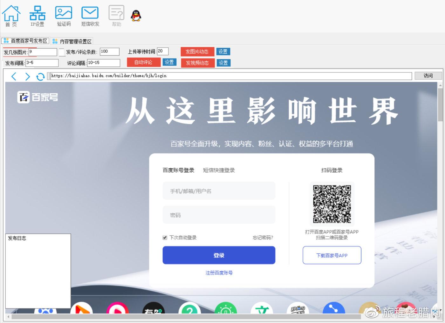
Task: Open the 短信收发 envelope icon
Action: coord(90,16)
